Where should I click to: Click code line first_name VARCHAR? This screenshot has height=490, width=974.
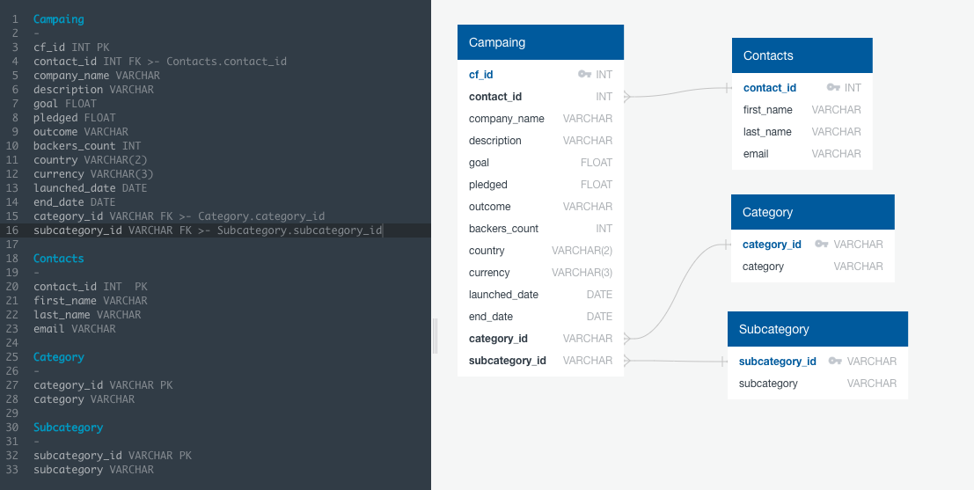91,301
